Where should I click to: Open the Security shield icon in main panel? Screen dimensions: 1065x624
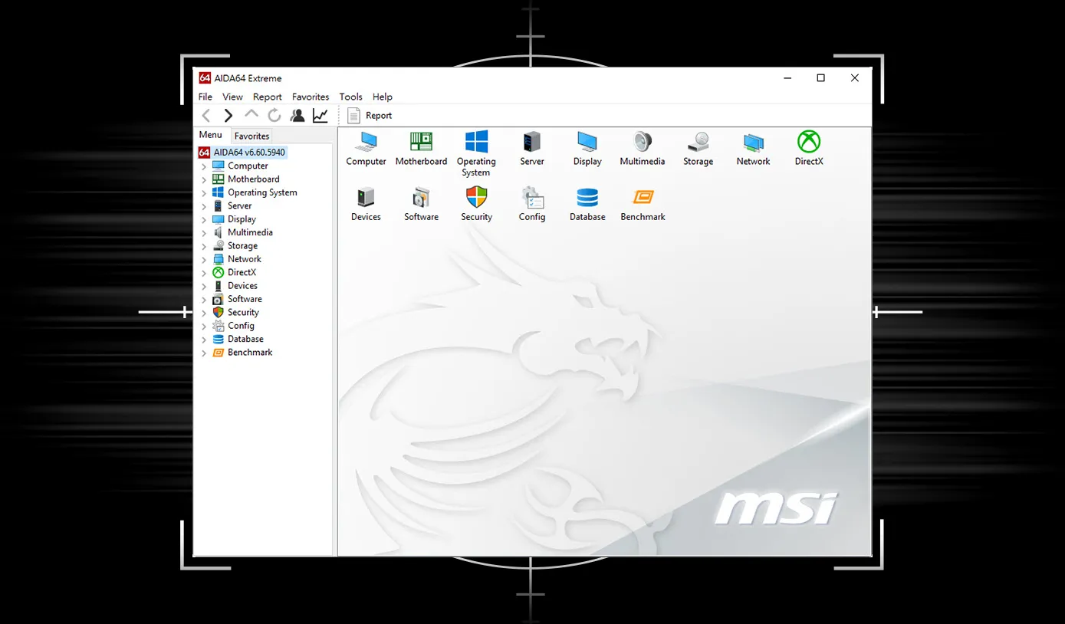(476, 198)
